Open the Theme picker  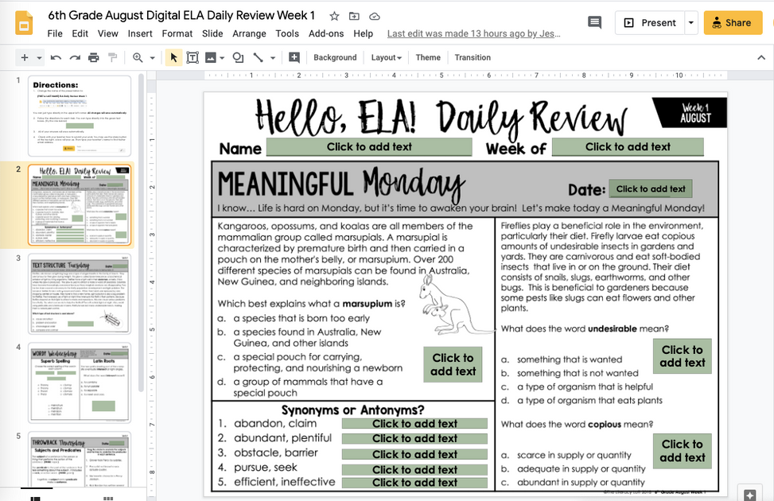(428, 57)
